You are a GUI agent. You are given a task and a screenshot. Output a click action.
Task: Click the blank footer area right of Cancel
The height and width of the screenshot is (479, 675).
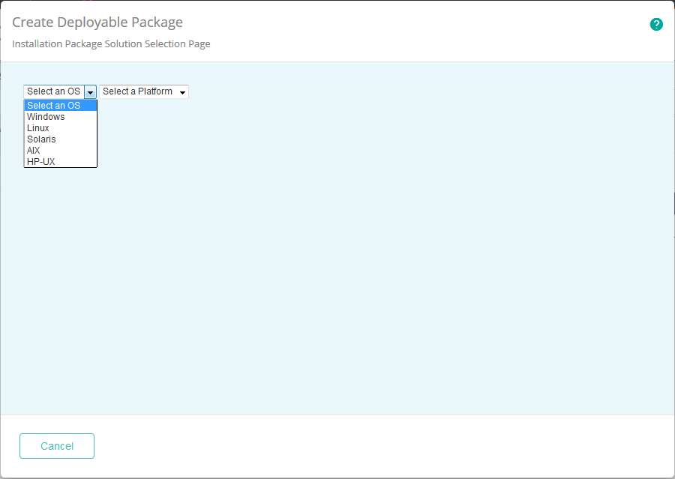(375, 446)
